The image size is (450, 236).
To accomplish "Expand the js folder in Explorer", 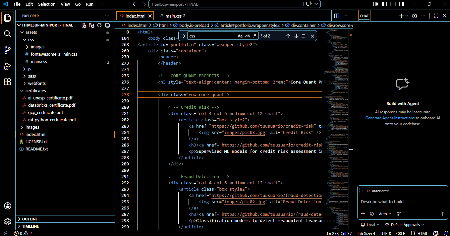I will click(28, 69).
